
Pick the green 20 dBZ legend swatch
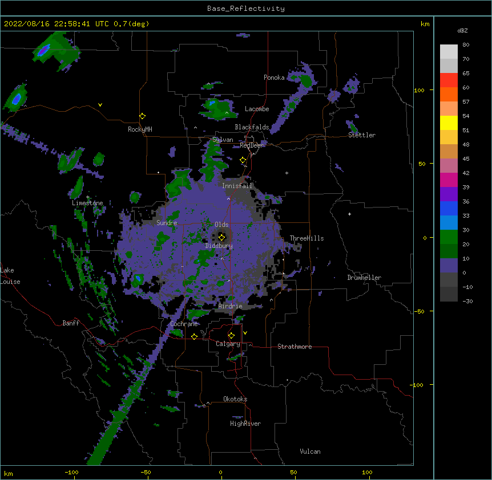click(x=449, y=237)
